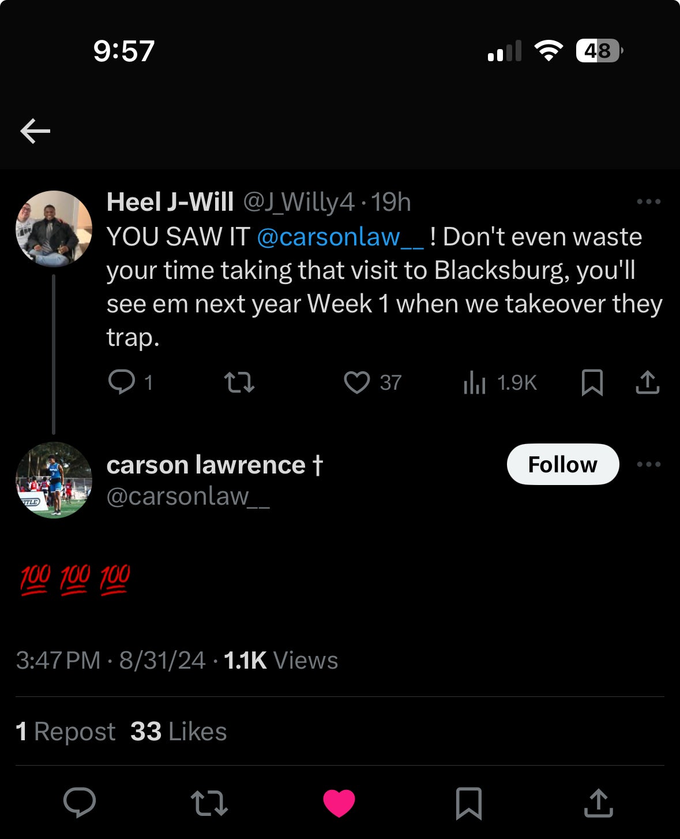Repost carson lawrence's tweet
The width and height of the screenshot is (680, 839).
(209, 803)
